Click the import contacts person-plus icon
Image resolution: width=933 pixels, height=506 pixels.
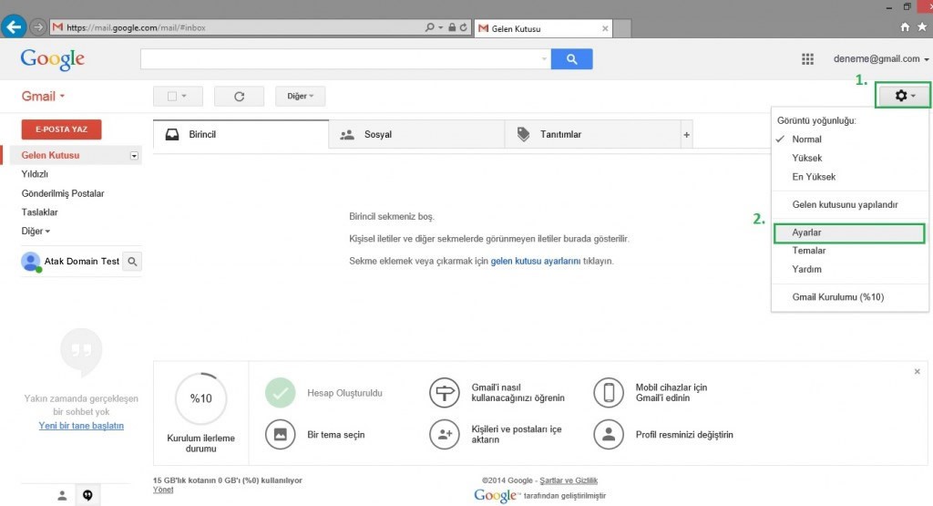coord(445,435)
